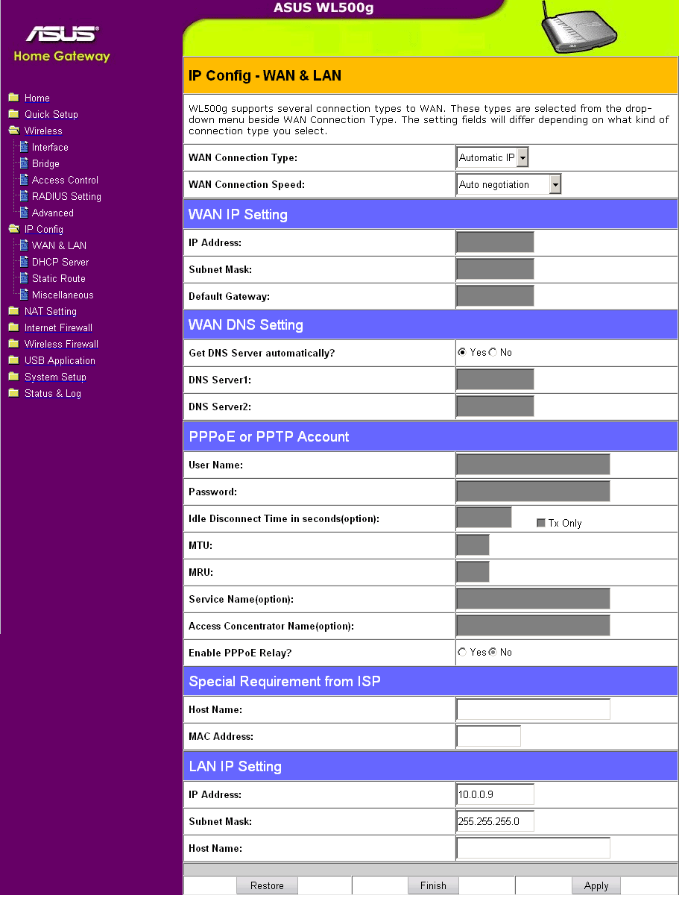682x910 pixels.
Task: Go to Wireless Interface page
Action: [50, 147]
